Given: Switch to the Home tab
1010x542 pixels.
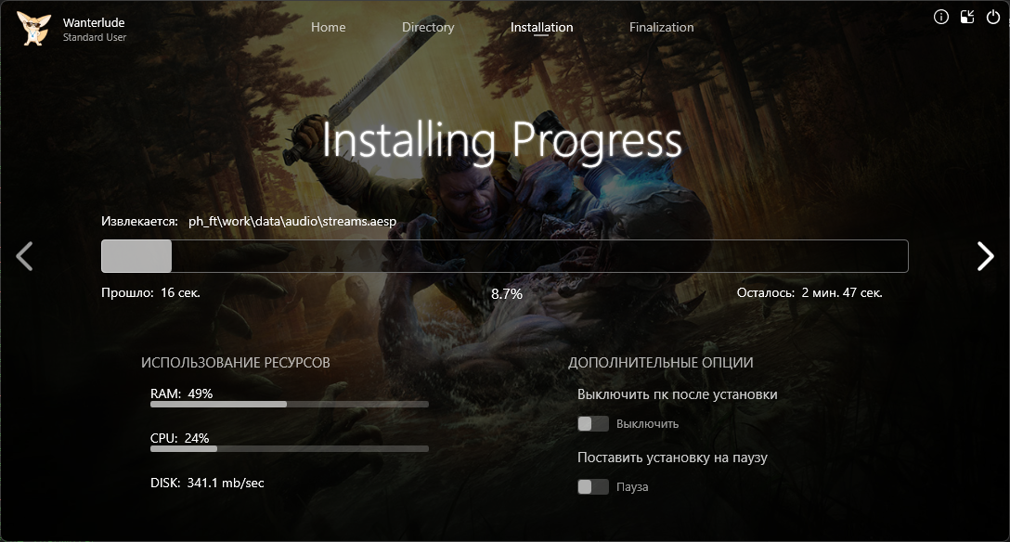Looking at the screenshot, I should coord(329,27).
